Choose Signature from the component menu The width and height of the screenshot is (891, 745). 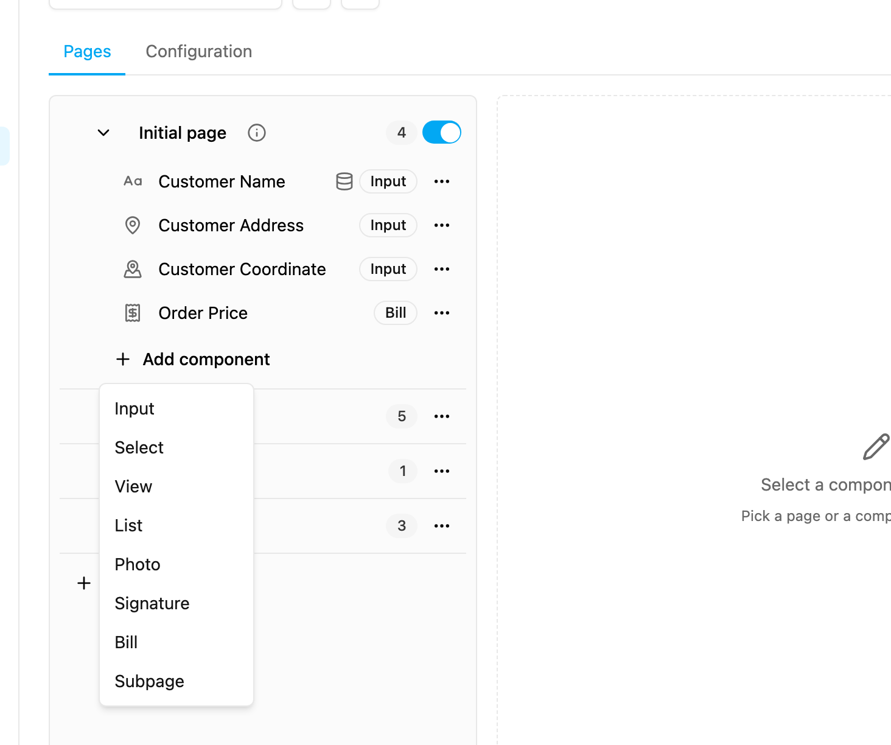click(x=176, y=603)
